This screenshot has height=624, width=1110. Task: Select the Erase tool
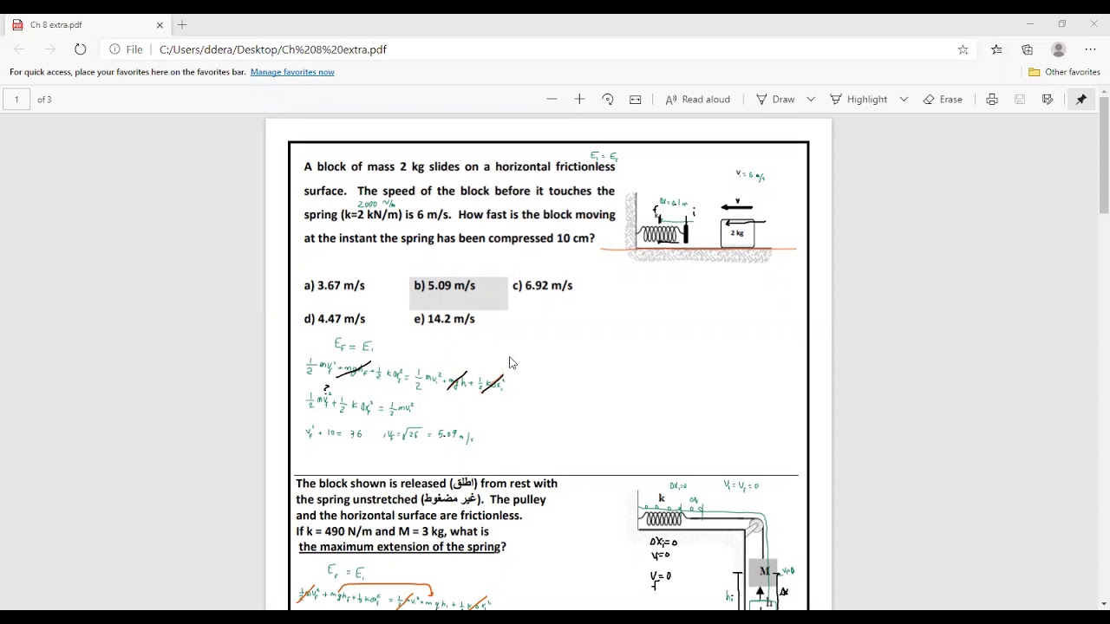[x=943, y=100]
